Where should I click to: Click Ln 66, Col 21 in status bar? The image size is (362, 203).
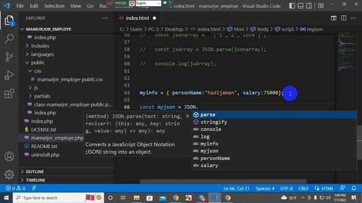tap(236, 188)
